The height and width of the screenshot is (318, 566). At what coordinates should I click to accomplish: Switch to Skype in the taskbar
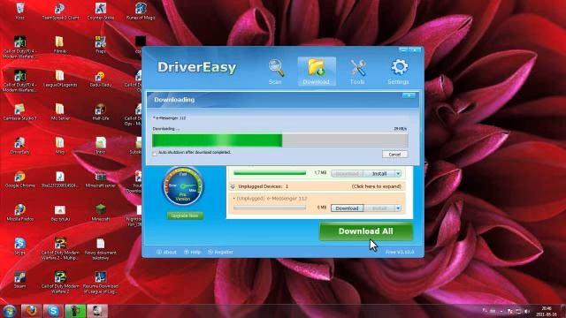pos(53,311)
